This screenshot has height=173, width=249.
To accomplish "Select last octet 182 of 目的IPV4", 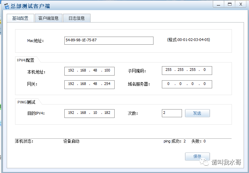I will pos(107,113).
